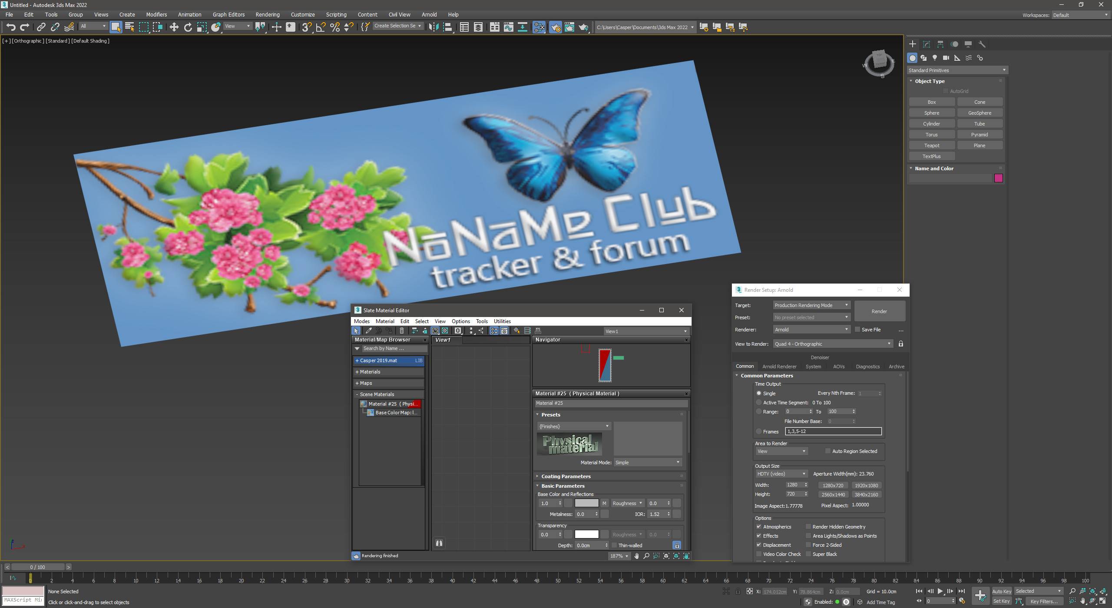This screenshot has height=608, width=1112.
Task: Toggle the Auto Key button
Action: click(x=1002, y=591)
